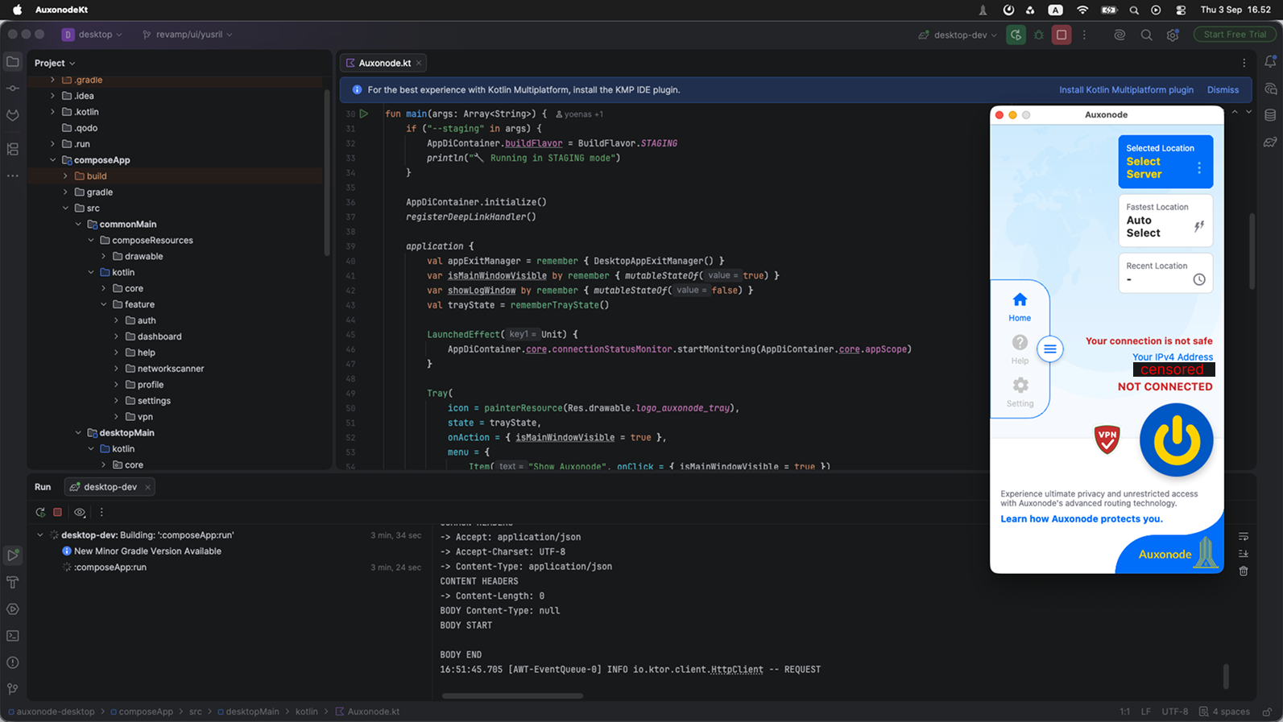The width and height of the screenshot is (1283, 722).
Task: Start debugging with the bug icon
Action: pyautogui.click(x=1039, y=35)
